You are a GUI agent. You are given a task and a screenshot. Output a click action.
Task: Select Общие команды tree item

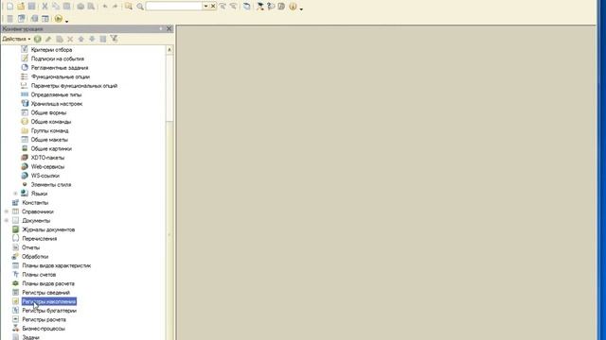[x=50, y=122]
